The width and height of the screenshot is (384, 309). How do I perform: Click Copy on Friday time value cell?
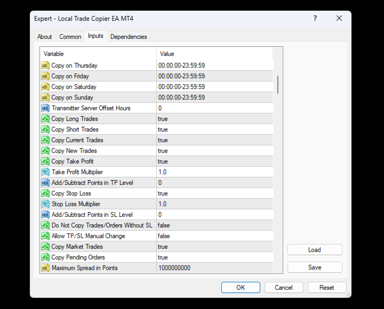pos(215,76)
